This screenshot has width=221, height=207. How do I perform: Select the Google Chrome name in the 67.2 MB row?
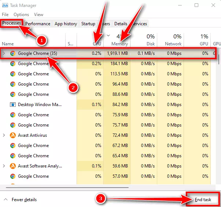pos(33,146)
